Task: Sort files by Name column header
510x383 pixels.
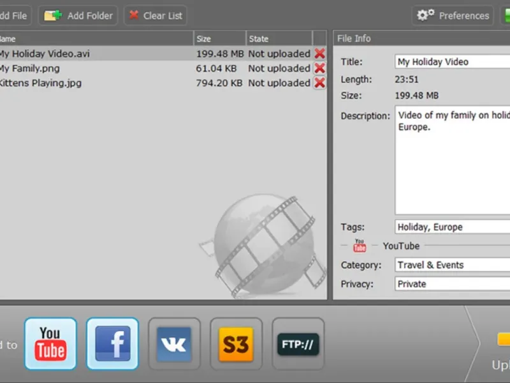Action: pos(96,39)
